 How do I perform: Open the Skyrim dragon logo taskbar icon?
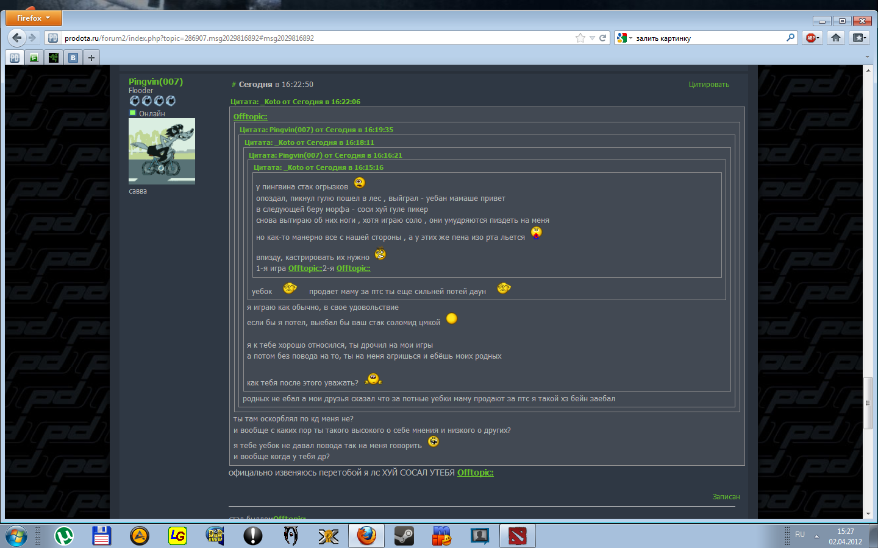coord(291,536)
